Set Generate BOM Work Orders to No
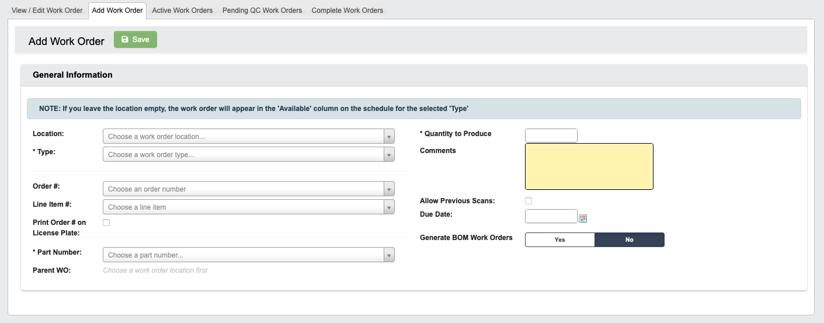 (x=630, y=239)
